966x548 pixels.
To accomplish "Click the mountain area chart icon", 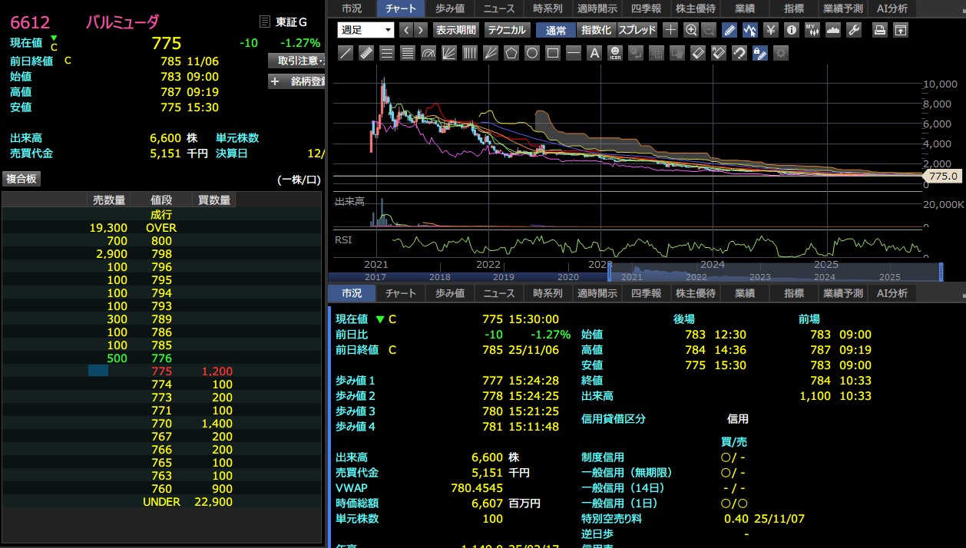I will tap(833, 30).
